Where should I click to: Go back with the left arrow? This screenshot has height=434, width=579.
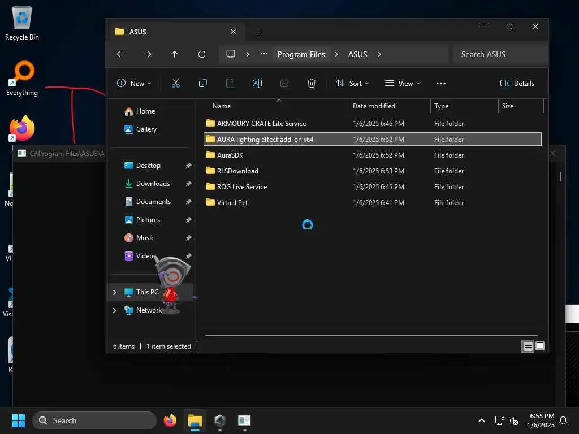click(x=120, y=54)
